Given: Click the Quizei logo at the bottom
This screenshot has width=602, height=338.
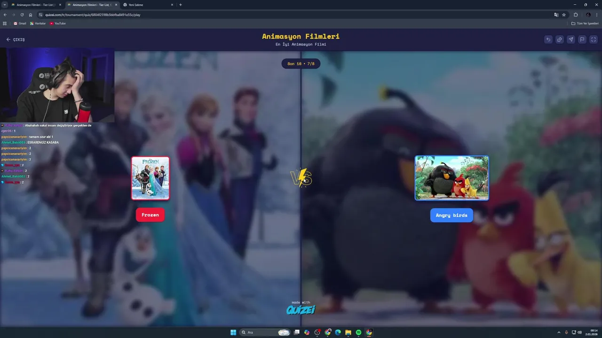Looking at the screenshot, I should tap(301, 309).
